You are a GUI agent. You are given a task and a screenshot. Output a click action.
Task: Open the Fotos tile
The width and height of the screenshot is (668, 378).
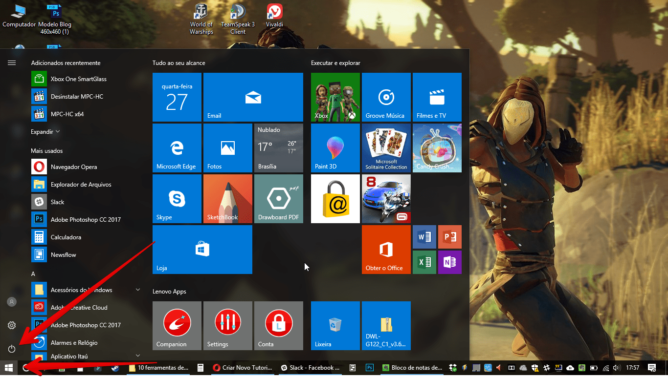[228, 148]
